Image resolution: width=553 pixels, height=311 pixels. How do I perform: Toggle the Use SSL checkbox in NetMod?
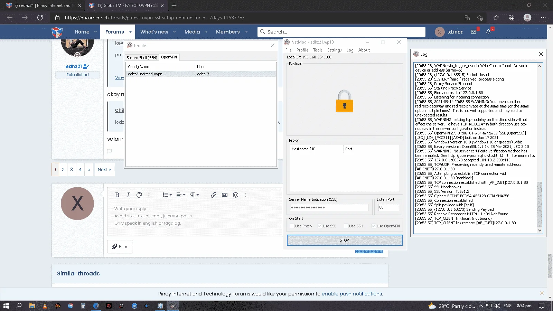[x=320, y=226]
